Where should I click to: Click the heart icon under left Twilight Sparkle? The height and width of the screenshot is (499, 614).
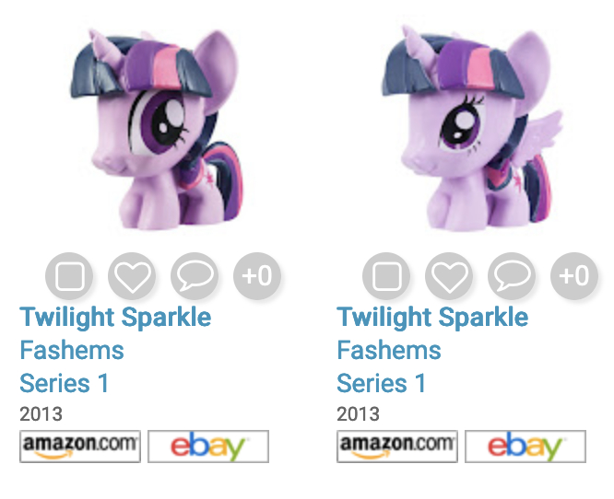coord(132,275)
